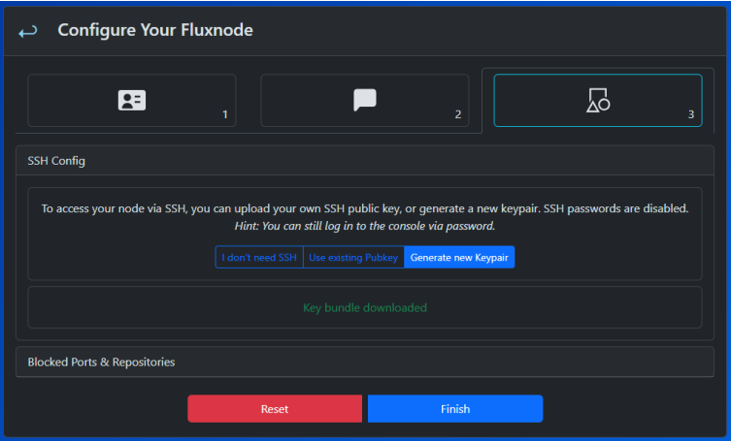Select the "I don't need SSH" option

(x=259, y=257)
